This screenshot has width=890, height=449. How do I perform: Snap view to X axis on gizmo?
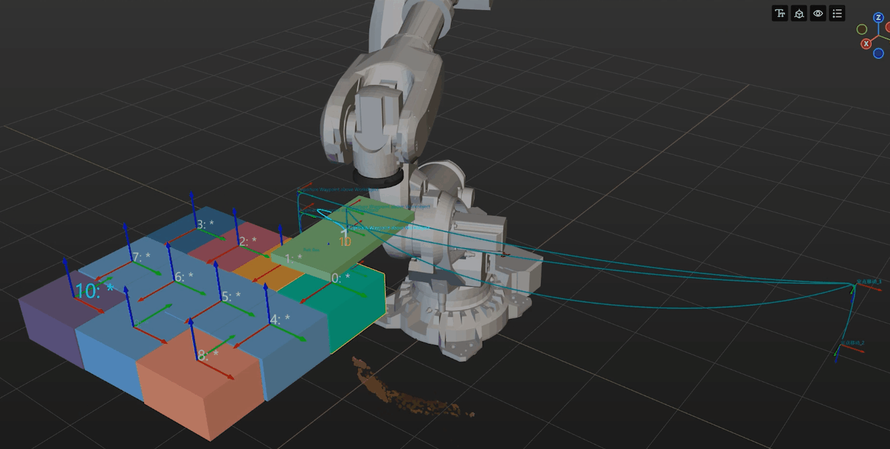pos(866,44)
